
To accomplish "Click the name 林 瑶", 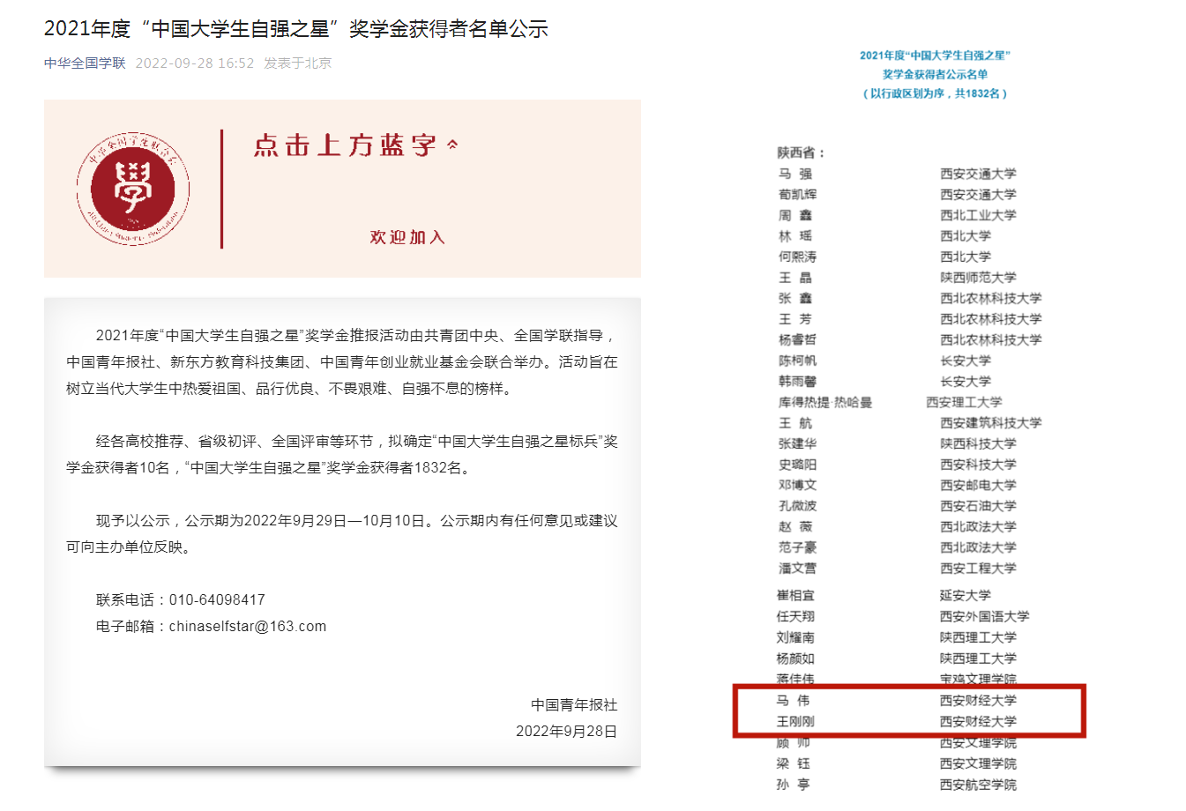I will pyautogui.click(x=795, y=236).
